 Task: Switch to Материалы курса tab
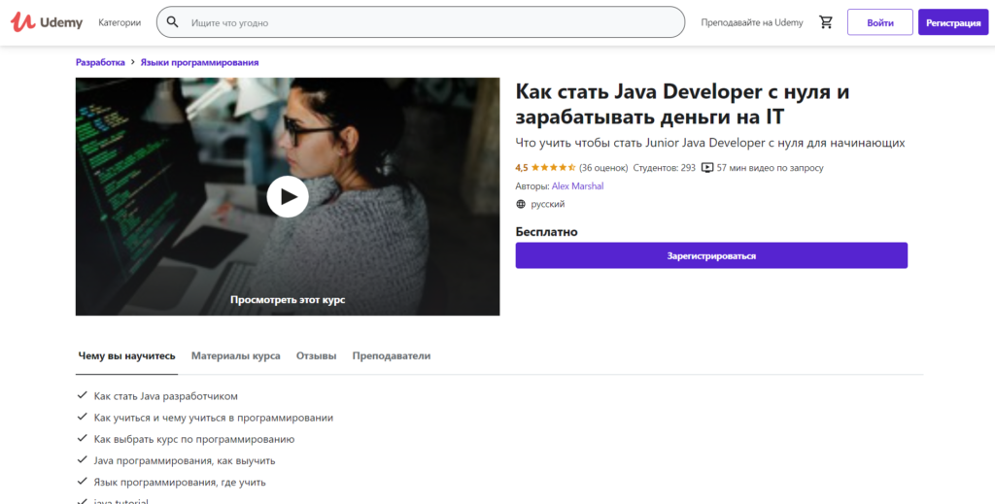(x=235, y=356)
